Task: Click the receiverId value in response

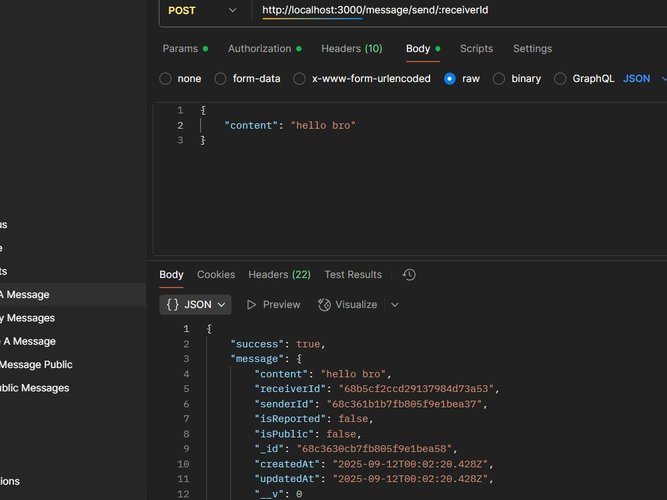Action: pyautogui.click(x=416, y=389)
